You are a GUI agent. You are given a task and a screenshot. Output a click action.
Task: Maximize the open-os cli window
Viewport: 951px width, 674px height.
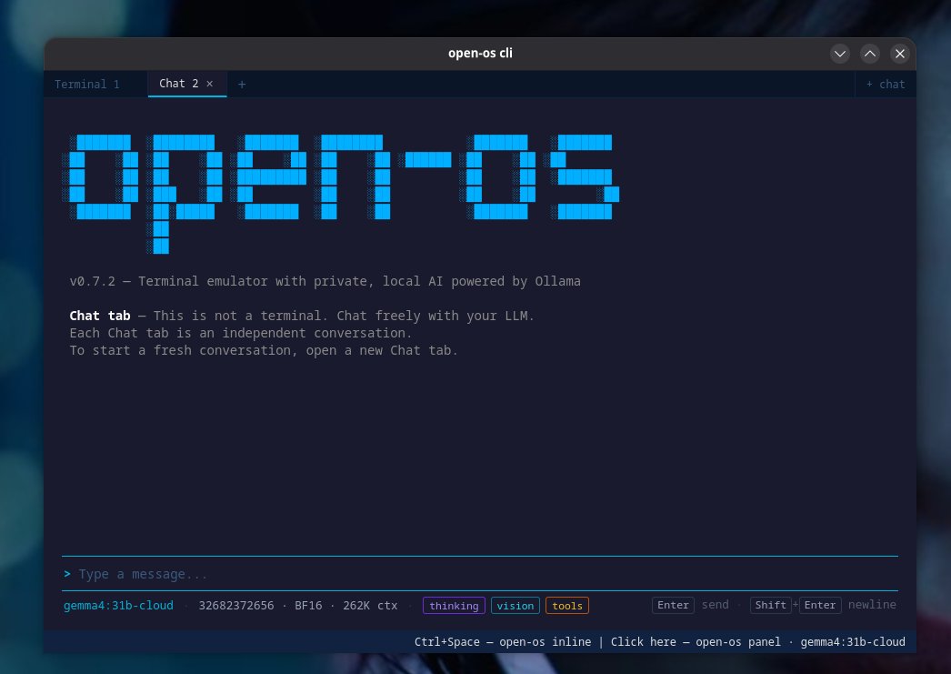(870, 54)
